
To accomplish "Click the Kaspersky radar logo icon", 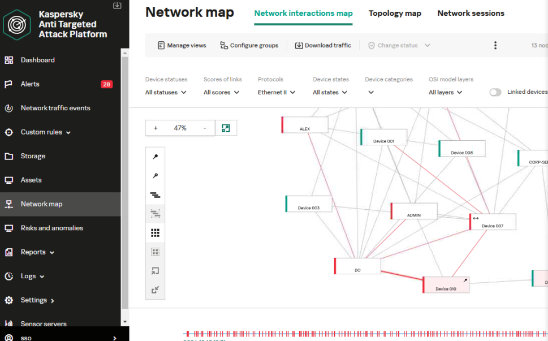I will 17,25.
